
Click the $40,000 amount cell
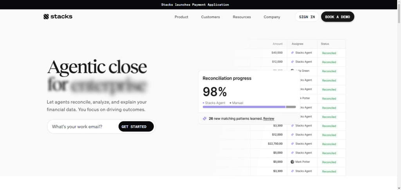277,52
